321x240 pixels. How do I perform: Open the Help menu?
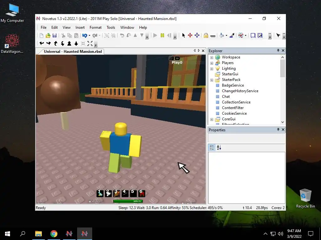point(143,27)
